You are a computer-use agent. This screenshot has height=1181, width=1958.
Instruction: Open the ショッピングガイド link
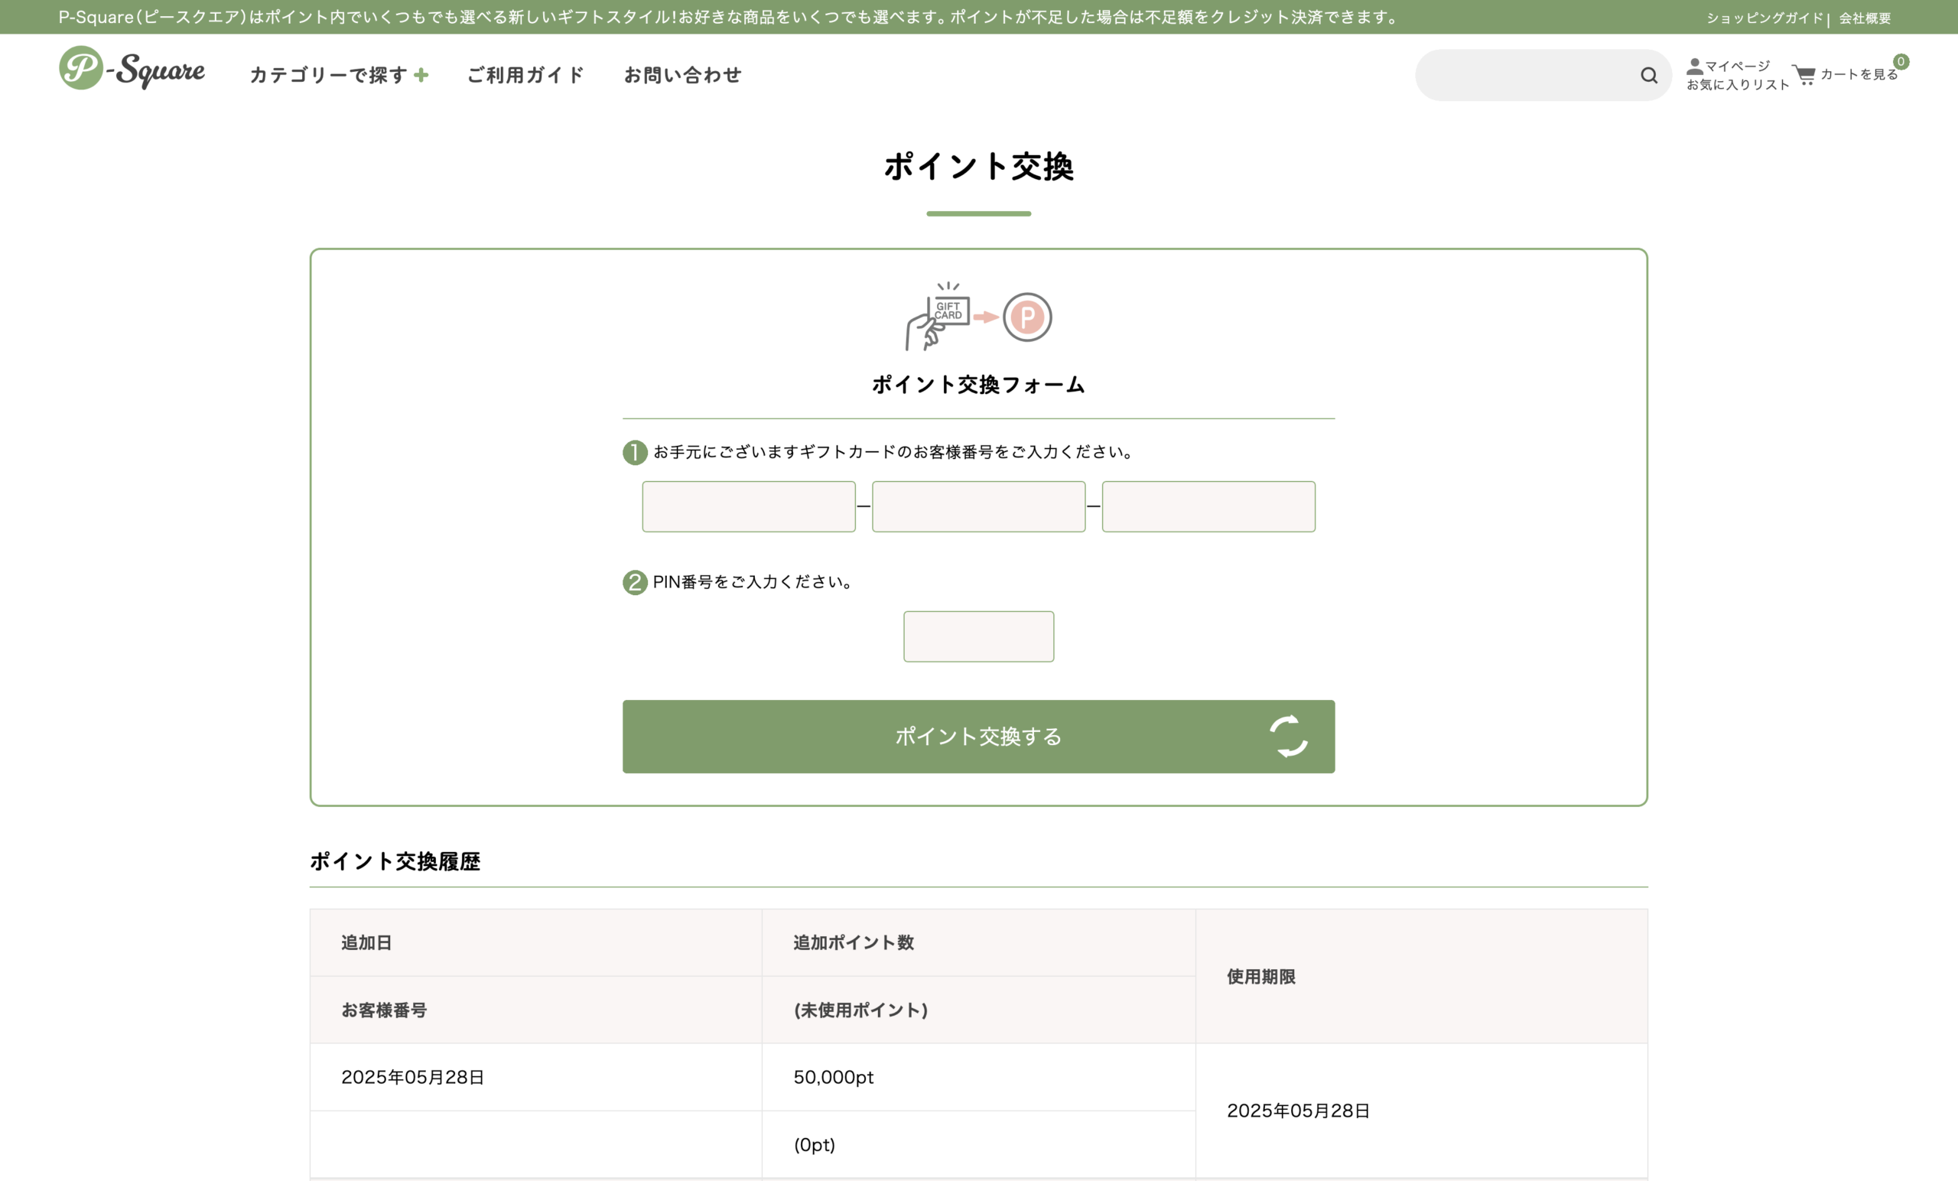pyautogui.click(x=1764, y=18)
